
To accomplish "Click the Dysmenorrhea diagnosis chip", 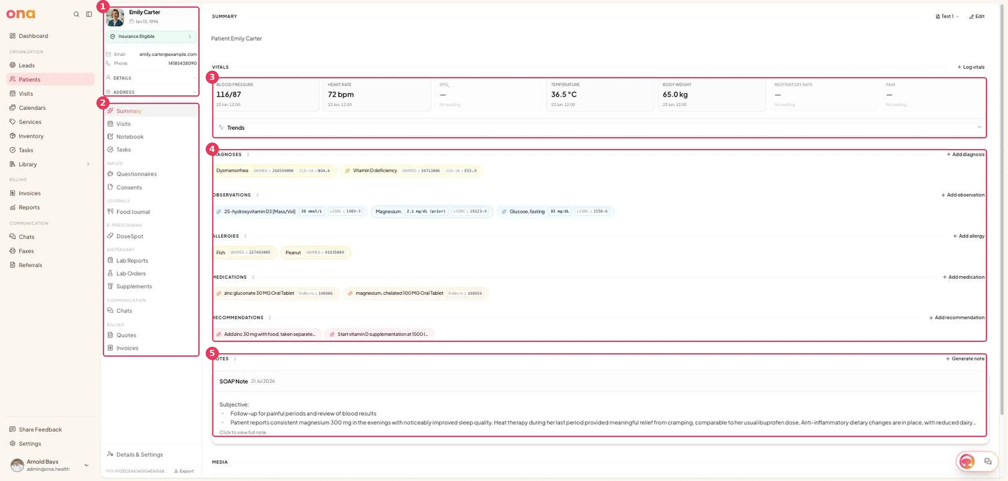I will pyautogui.click(x=274, y=171).
